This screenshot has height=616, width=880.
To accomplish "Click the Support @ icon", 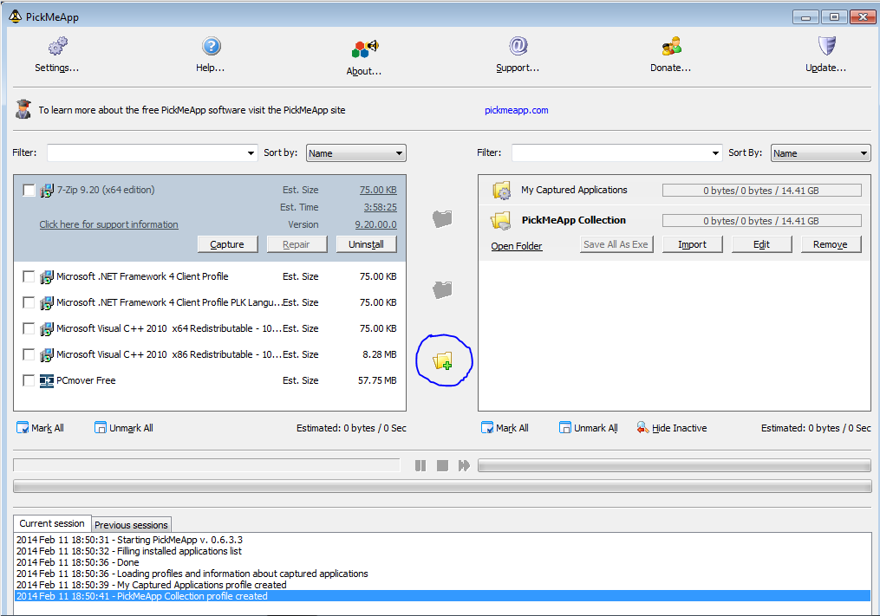I will (518, 46).
